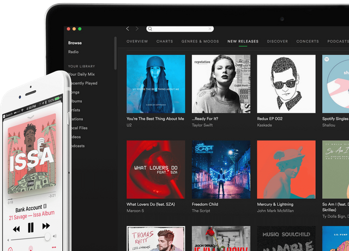Screen dimensions: 349x251
Task: Open the Charts tab
Action: tap(165, 41)
